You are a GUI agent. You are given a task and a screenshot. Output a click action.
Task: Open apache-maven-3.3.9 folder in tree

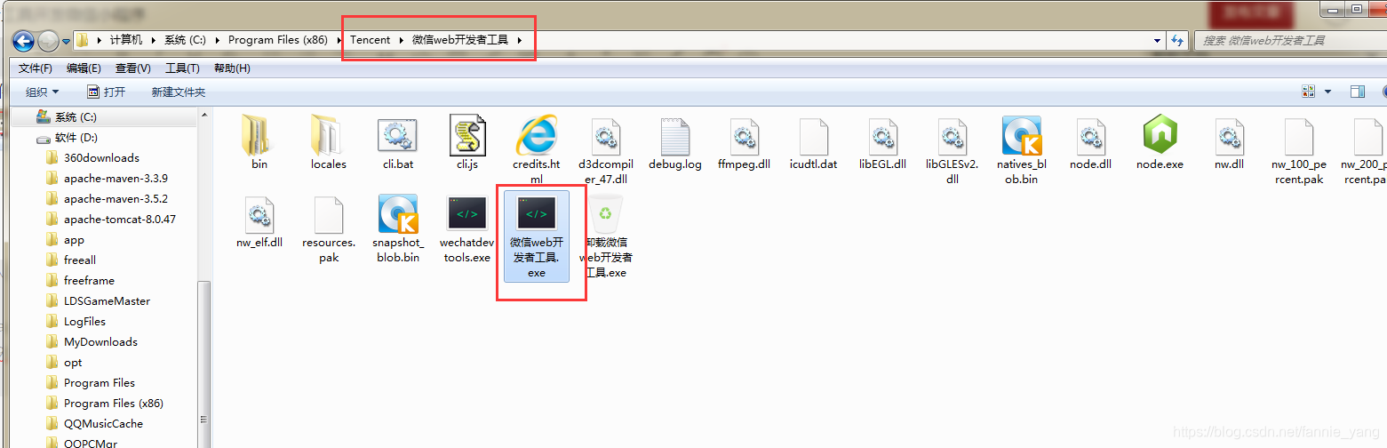coord(116,178)
